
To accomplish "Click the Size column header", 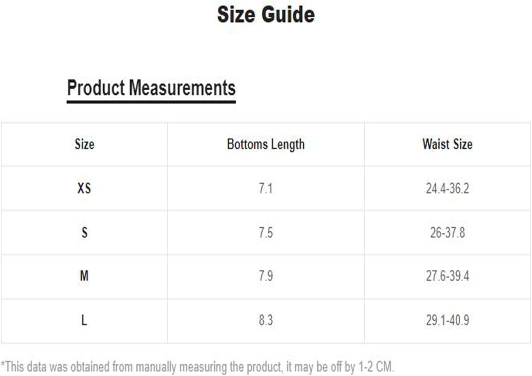I will click(x=84, y=144).
